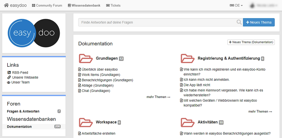Click document icon beside Work Items (Grundlagen)
This screenshot has height=138, width=282.
tap(79, 75)
